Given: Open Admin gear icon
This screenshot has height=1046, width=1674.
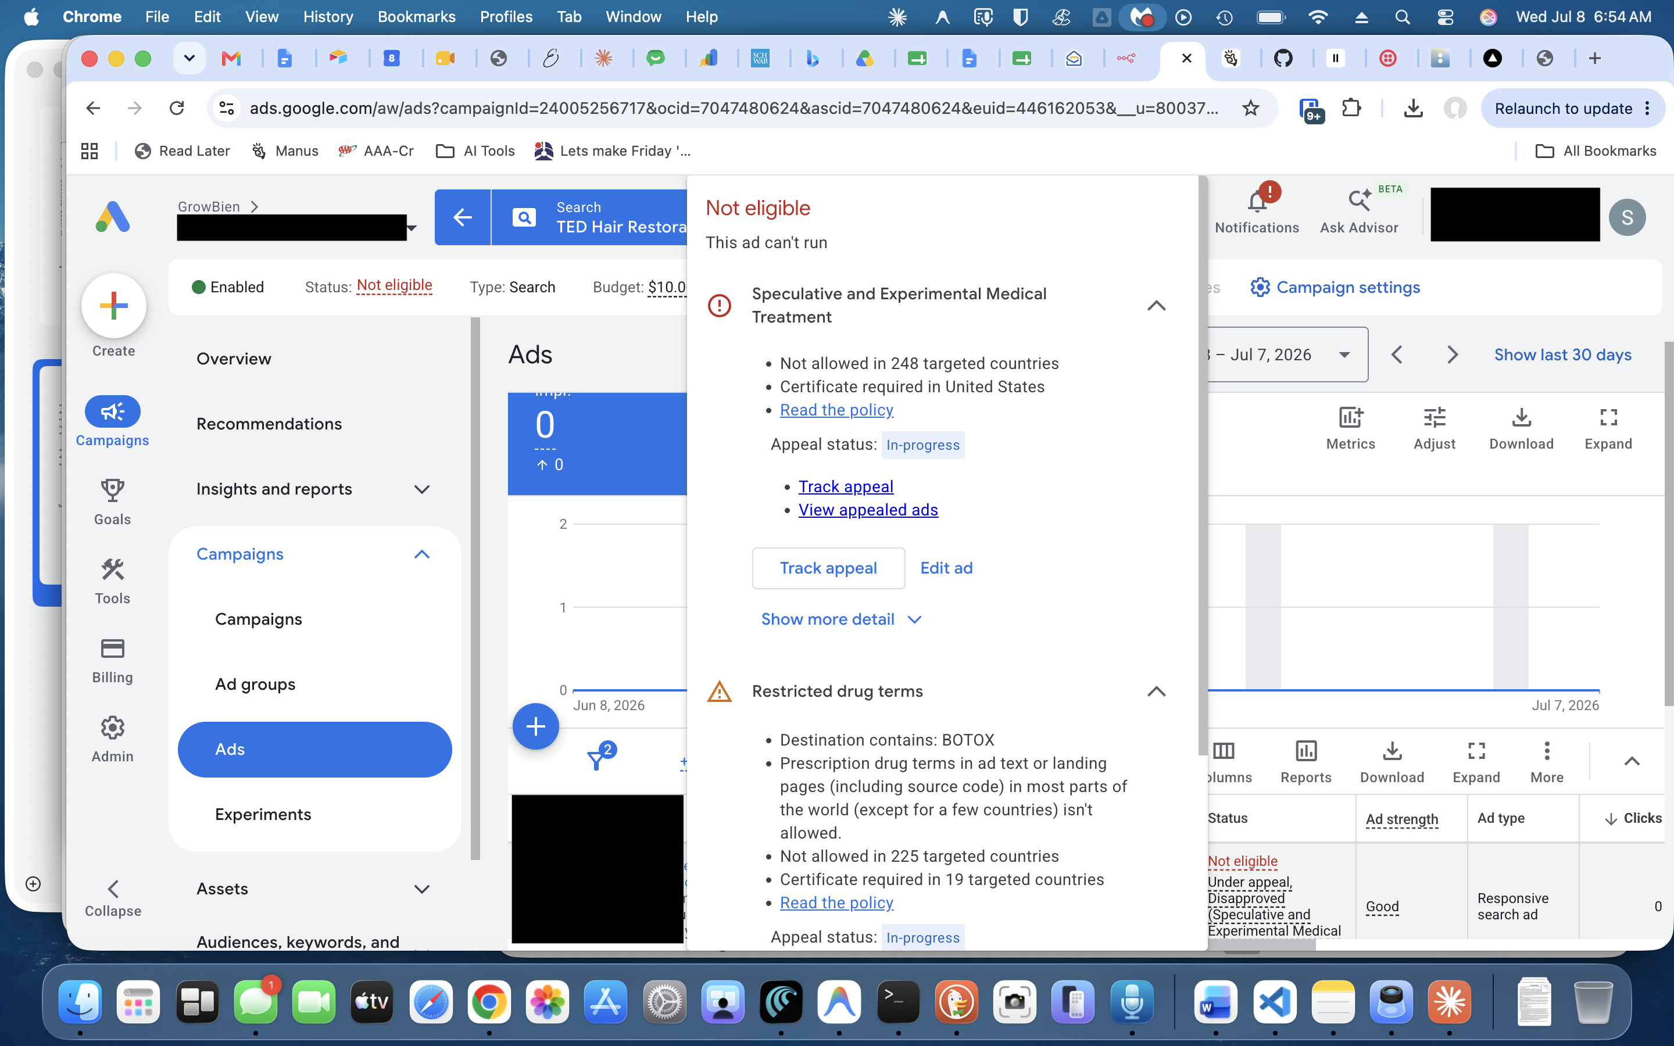Looking at the screenshot, I should point(112,728).
